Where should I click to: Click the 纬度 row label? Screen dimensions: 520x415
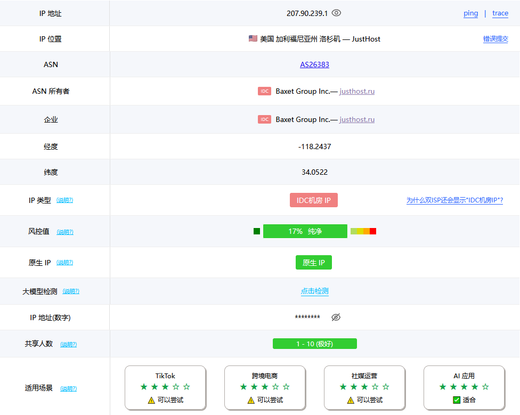point(51,172)
